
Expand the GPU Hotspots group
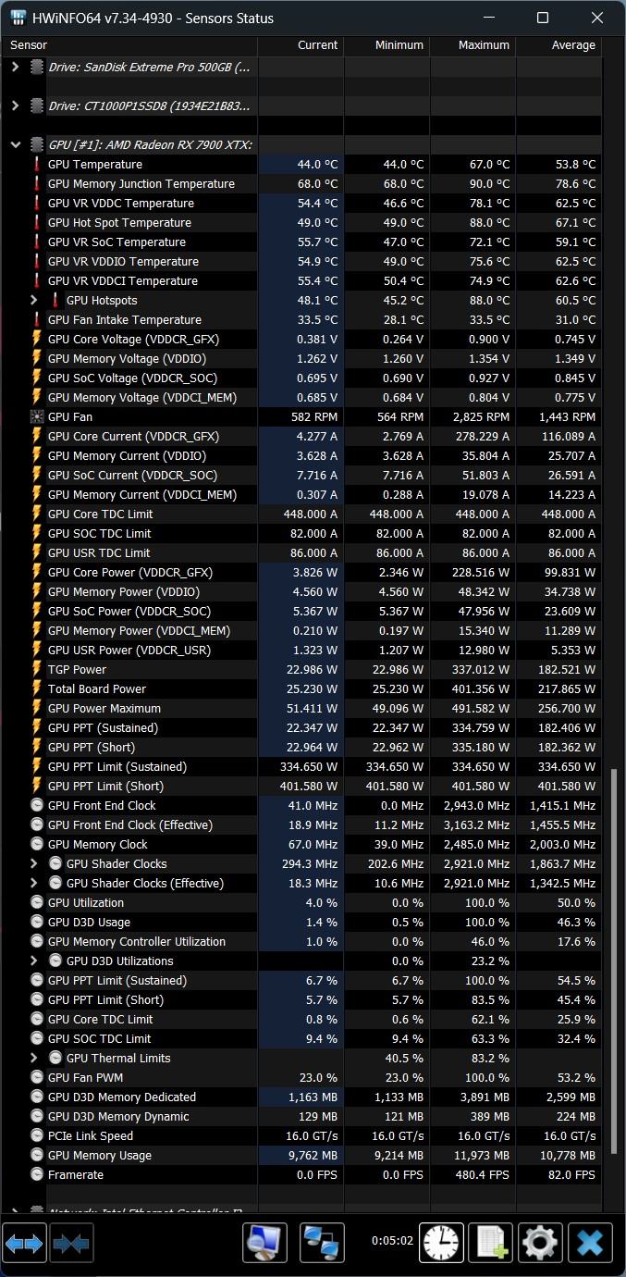tap(34, 301)
